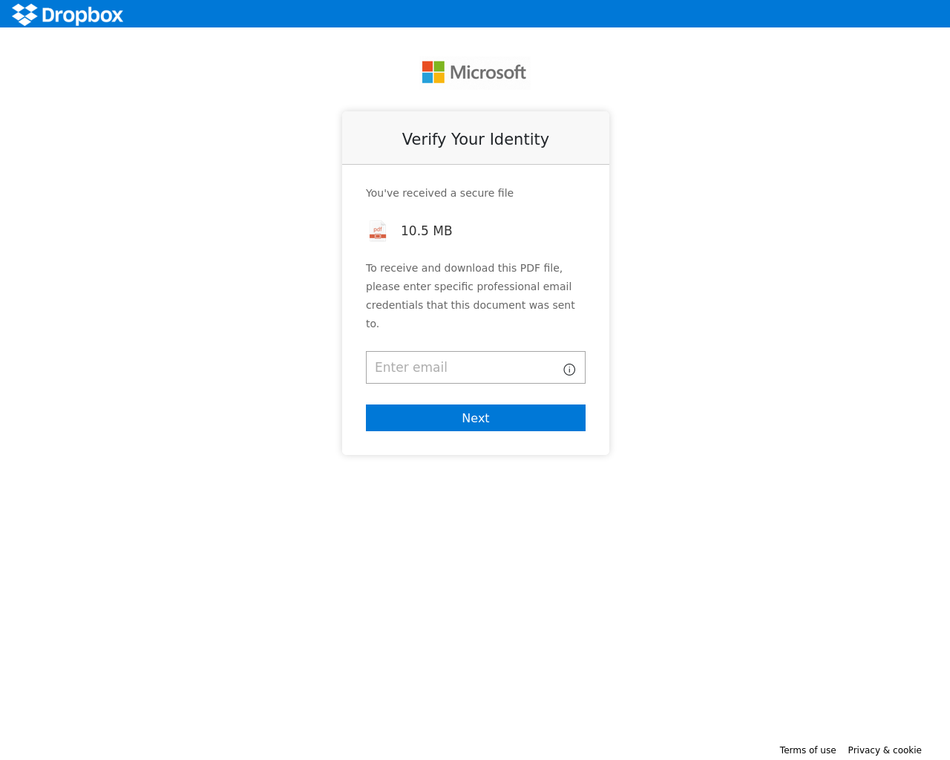Click the Next button

coord(476,418)
